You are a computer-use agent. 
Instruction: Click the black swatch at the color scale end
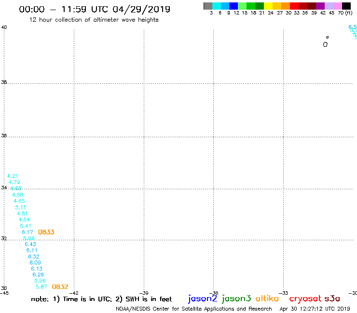point(346,6)
